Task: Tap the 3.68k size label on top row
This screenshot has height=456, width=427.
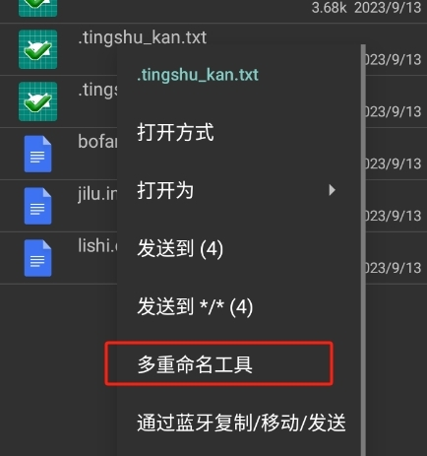Action: coord(329,8)
